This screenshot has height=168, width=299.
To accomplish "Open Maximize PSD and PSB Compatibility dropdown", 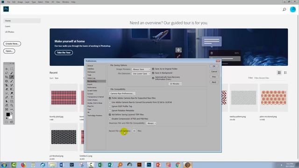I will pyautogui.click(x=151, y=123).
